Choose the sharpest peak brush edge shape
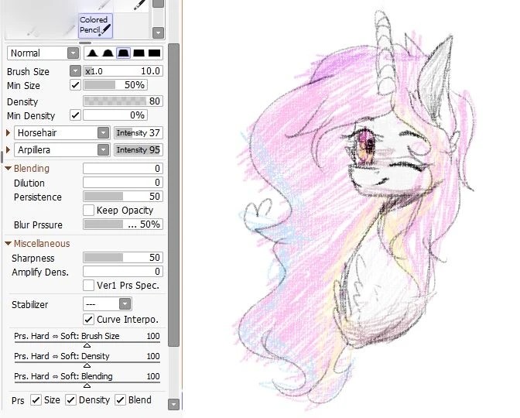This screenshot has height=418, width=520. [x=92, y=53]
